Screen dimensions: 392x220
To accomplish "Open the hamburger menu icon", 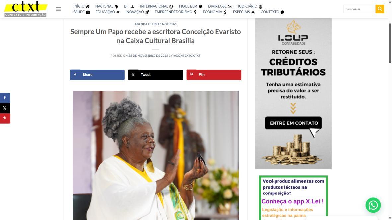I will (x=58, y=9).
